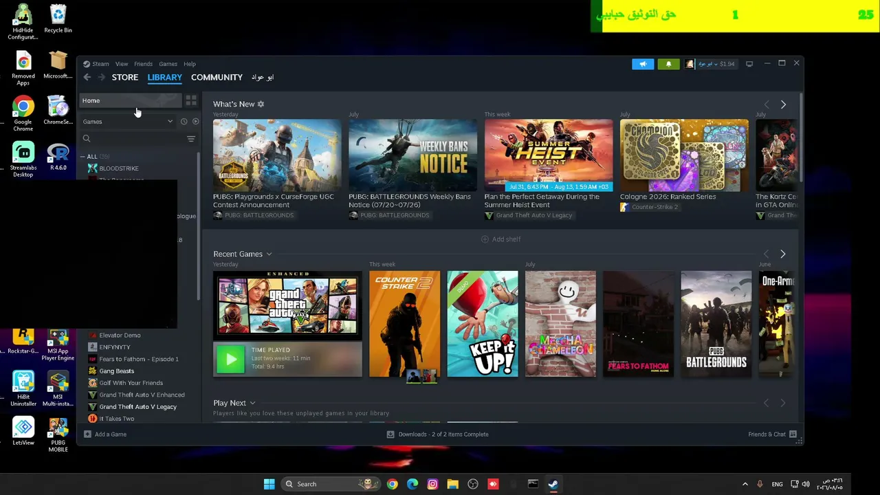Image resolution: width=880 pixels, height=495 pixels.
Task: Open advanced filters icon beside library search
Action: tap(191, 139)
